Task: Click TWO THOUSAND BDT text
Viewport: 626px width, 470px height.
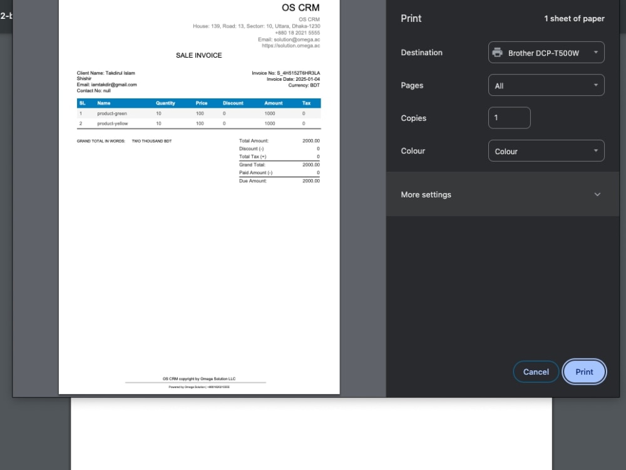Action: coord(151,141)
